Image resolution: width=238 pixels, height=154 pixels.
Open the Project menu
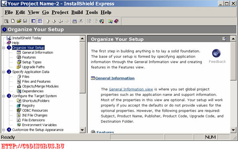pos(60,12)
